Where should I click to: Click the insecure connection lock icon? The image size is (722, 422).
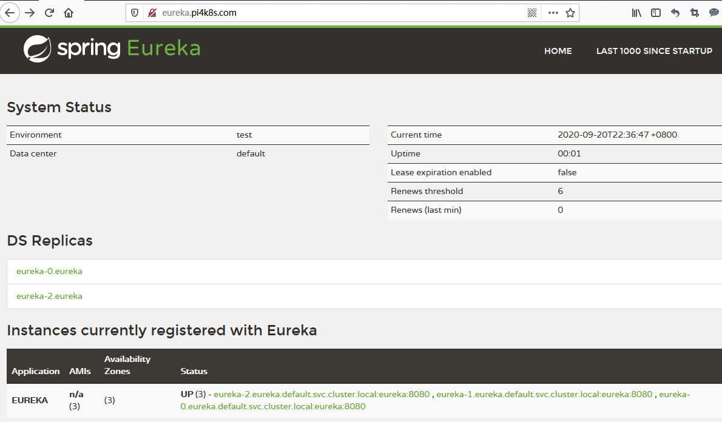tap(152, 13)
